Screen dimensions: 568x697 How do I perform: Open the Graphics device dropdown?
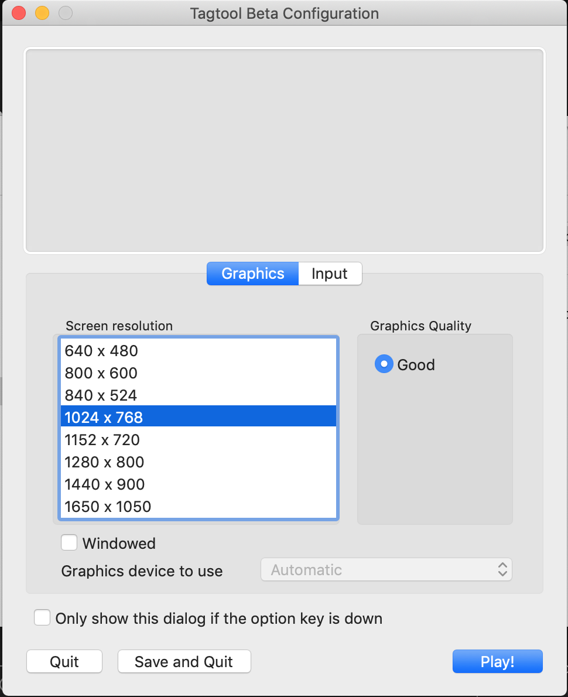tap(386, 570)
